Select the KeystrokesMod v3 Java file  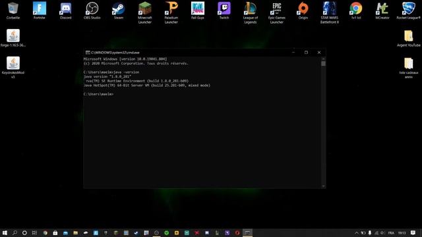(x=13, y=67)
